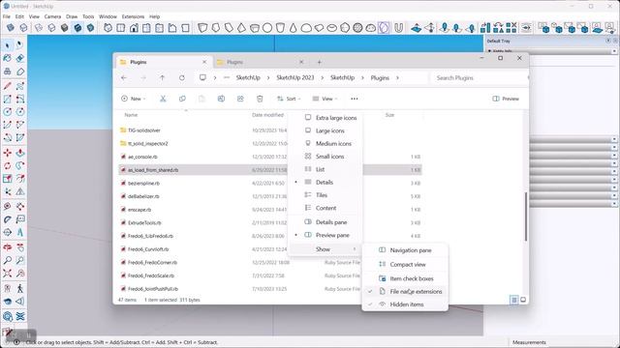This screenshot has width=620, height=348.
Task: Choose the Text label tool
Action: click(x=20, y=219)
